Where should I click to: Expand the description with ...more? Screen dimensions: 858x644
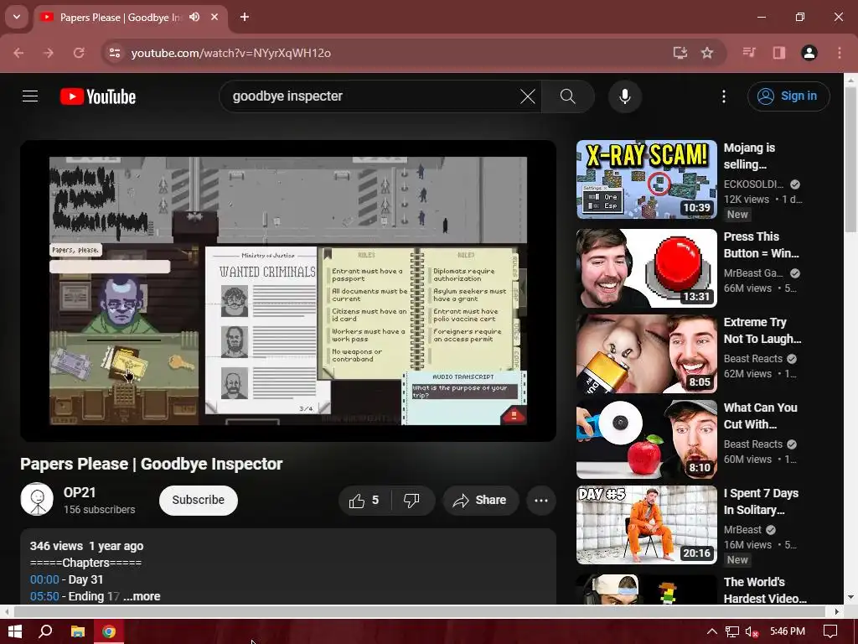[142, 596]
